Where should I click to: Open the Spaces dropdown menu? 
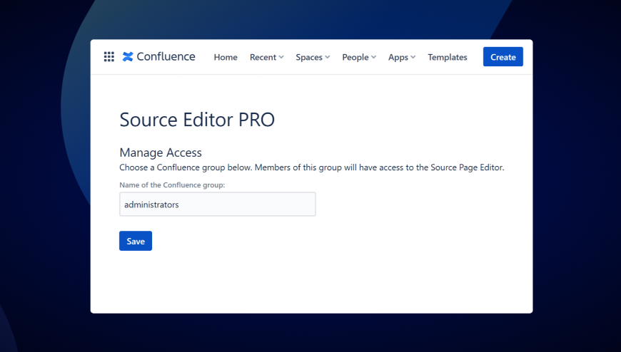(x=313, y=57)
